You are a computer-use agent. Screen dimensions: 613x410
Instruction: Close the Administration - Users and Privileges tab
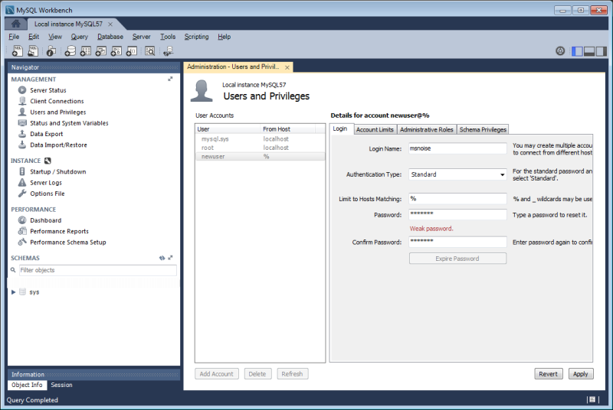pyautogui.click(x=287, y=67)
